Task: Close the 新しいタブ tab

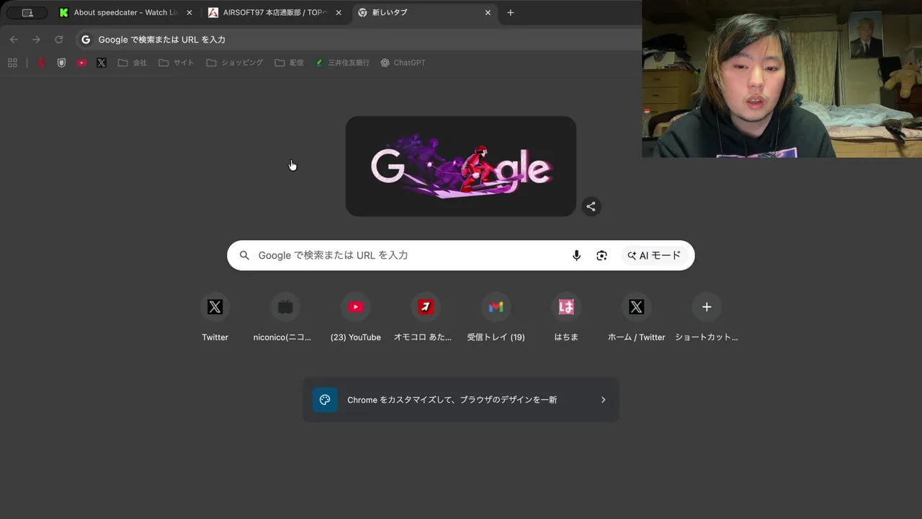Action: point(488,12)
